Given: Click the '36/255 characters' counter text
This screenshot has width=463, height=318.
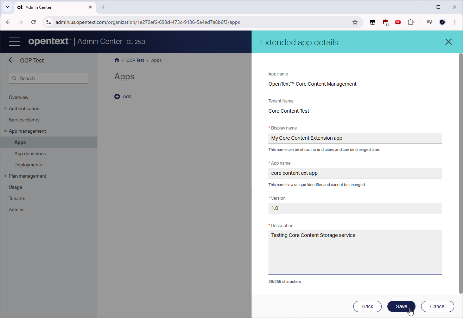Looking at the screenshot, I should 285,281.
